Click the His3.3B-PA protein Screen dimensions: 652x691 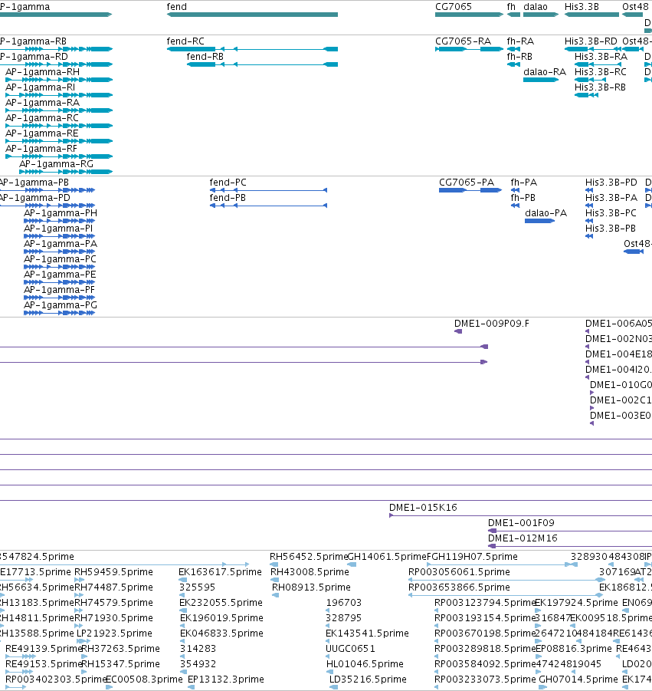(589, 206)
